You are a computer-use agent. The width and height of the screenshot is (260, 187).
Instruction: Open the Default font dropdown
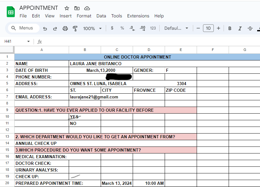click(176, 28)
